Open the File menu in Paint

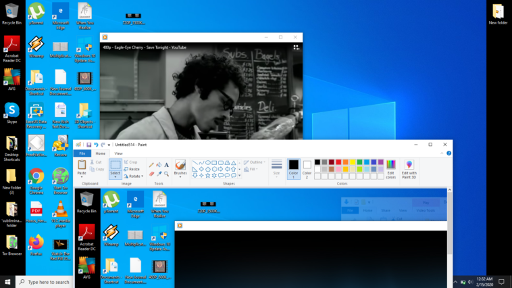coord(81,153)
